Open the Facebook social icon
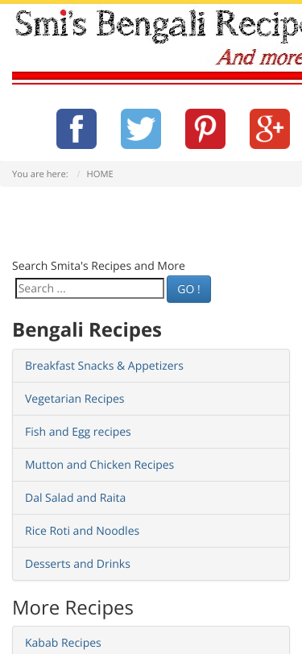The image size is (302, 654). [77, 129]
